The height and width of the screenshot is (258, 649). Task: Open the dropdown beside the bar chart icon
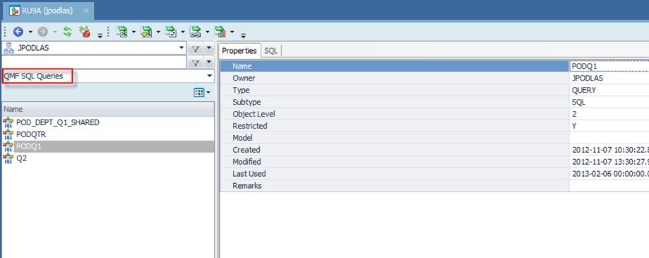click(x=232, y=32)
